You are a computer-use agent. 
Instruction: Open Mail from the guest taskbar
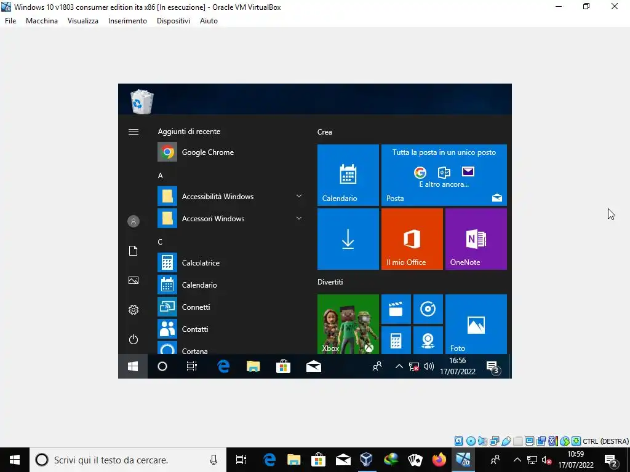pyautogui.click(x=313, y=366)
